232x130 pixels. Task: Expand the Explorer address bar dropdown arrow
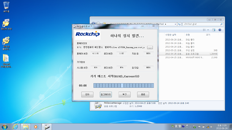click(175, 24)
